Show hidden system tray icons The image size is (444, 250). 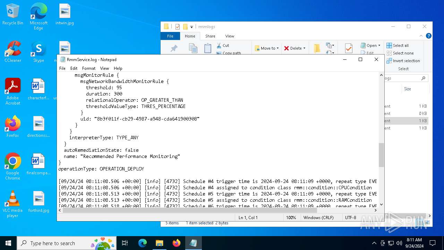[374, 243]
